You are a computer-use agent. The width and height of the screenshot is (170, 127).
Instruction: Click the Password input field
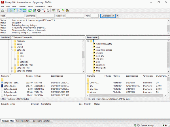coord(75,16)
